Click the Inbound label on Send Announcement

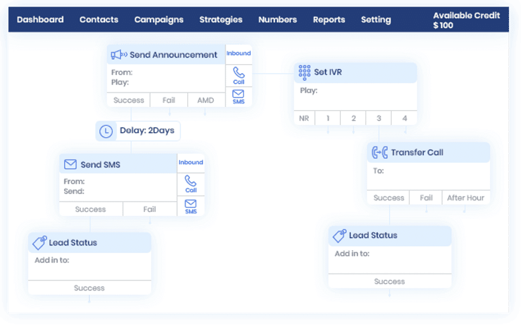pos(239,53)
